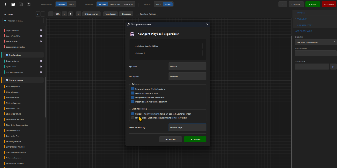Switch to the Lesezeichen tab
The height and width of the screenshot is (168, 337).
pos(115,4)
